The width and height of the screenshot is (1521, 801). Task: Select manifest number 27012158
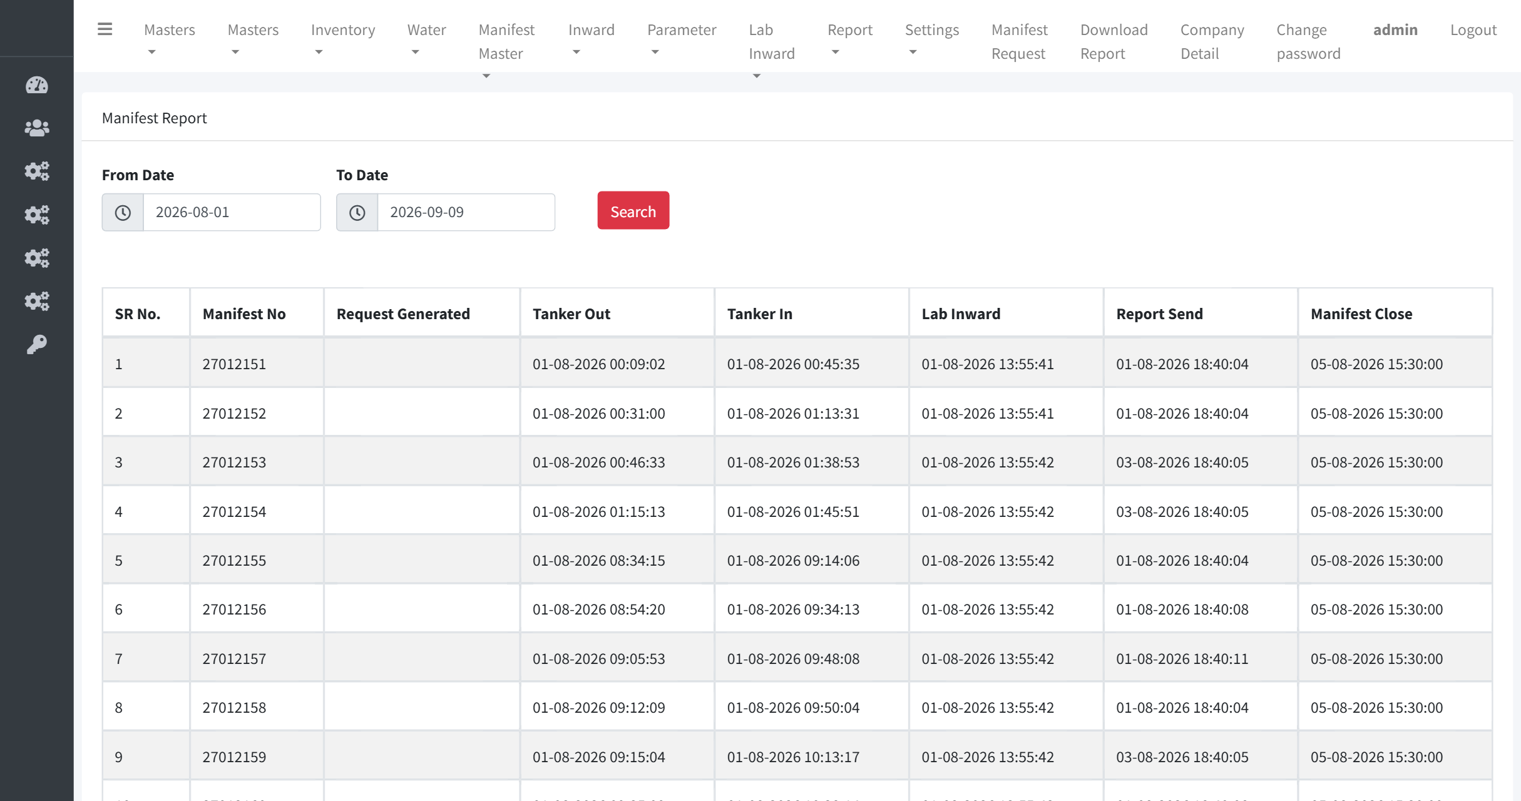click(x=234, y=708)
